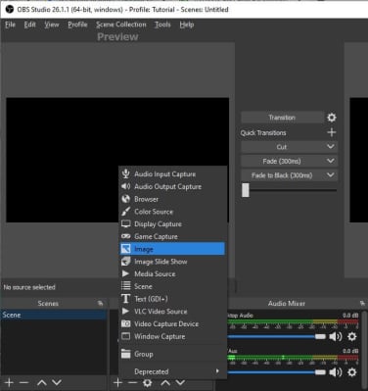The height and width of the screenshot is (391, 368).
Task: Choose Video Capture Device source
Action: pos(172,323)
